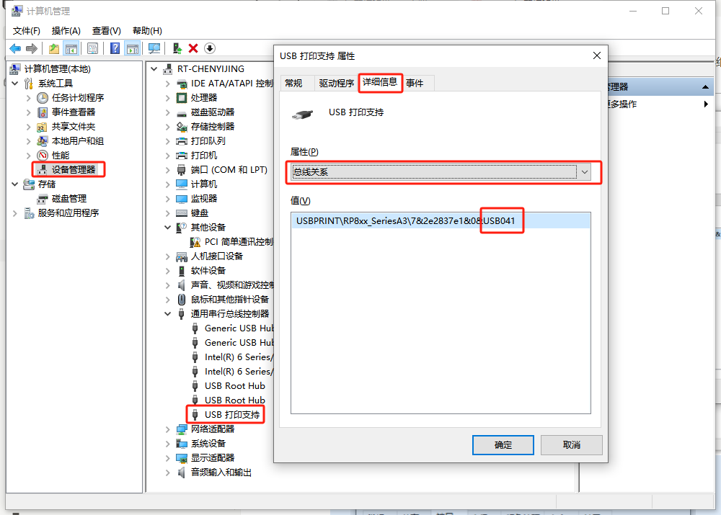Viewport: 721px width, 515px height.
Task: Click the black down-arrow circle toolbar icon
Action: click(210, 48)
